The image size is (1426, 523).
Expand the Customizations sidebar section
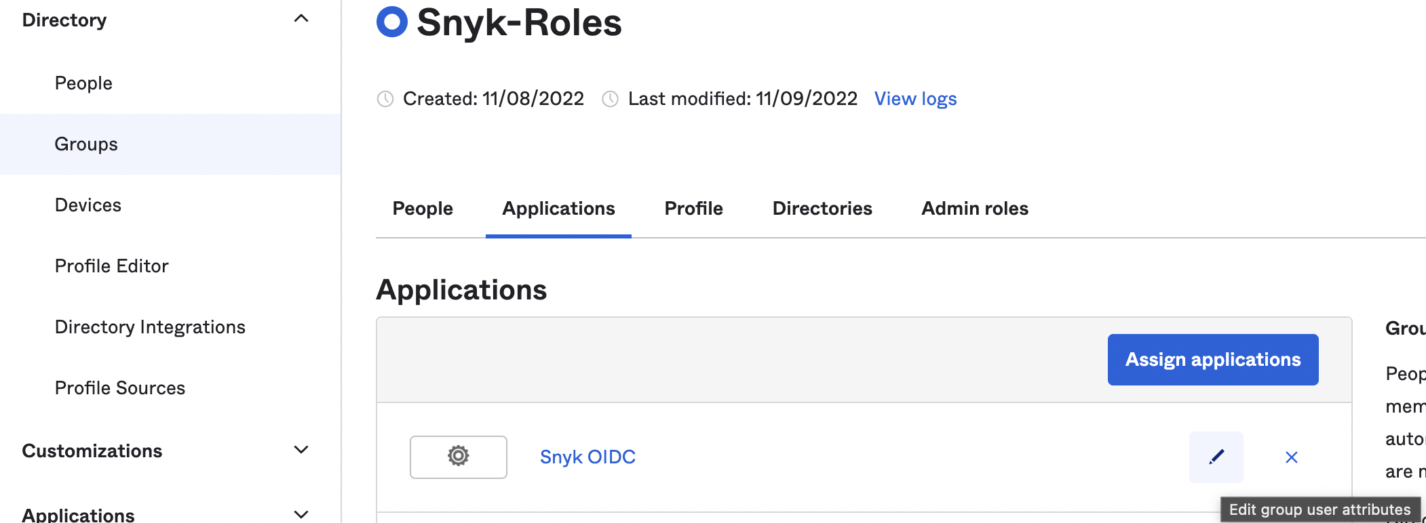[x=301, y=451]
